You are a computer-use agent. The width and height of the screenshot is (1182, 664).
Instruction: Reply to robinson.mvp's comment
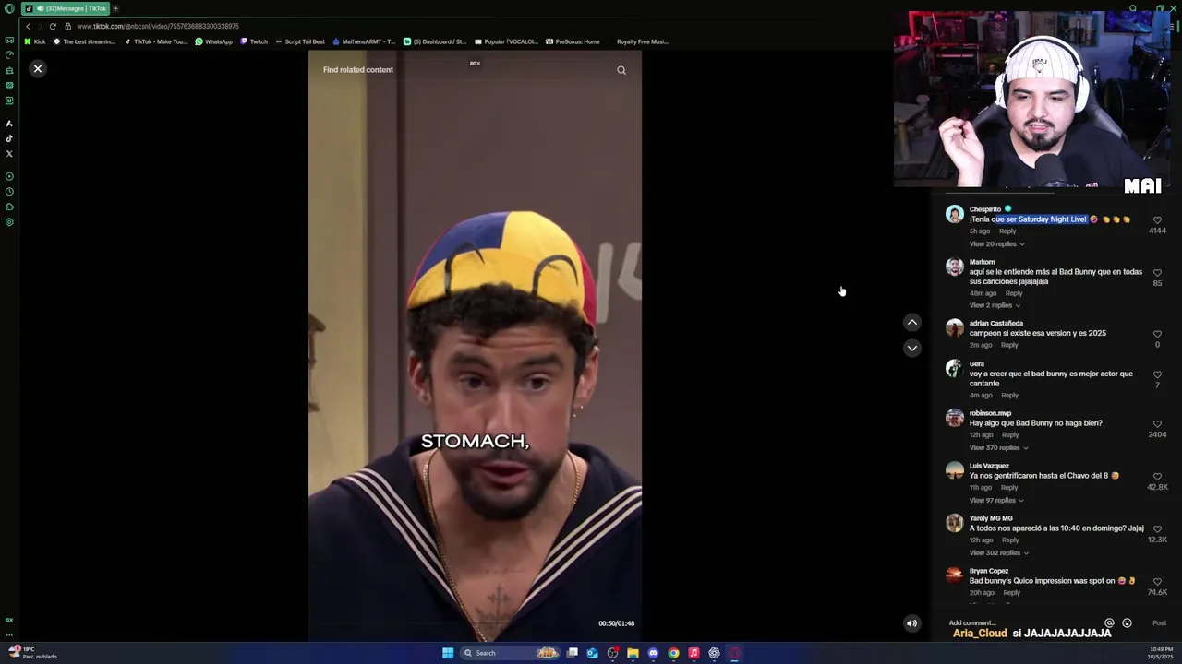coord(1010,435)
